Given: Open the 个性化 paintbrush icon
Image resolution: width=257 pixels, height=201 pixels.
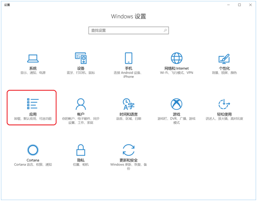Looking at the screenshot, I should coord(224,58).
